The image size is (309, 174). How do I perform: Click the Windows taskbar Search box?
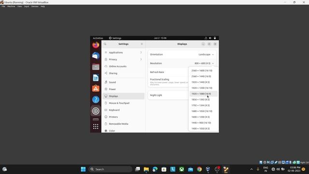coord(110,169)
